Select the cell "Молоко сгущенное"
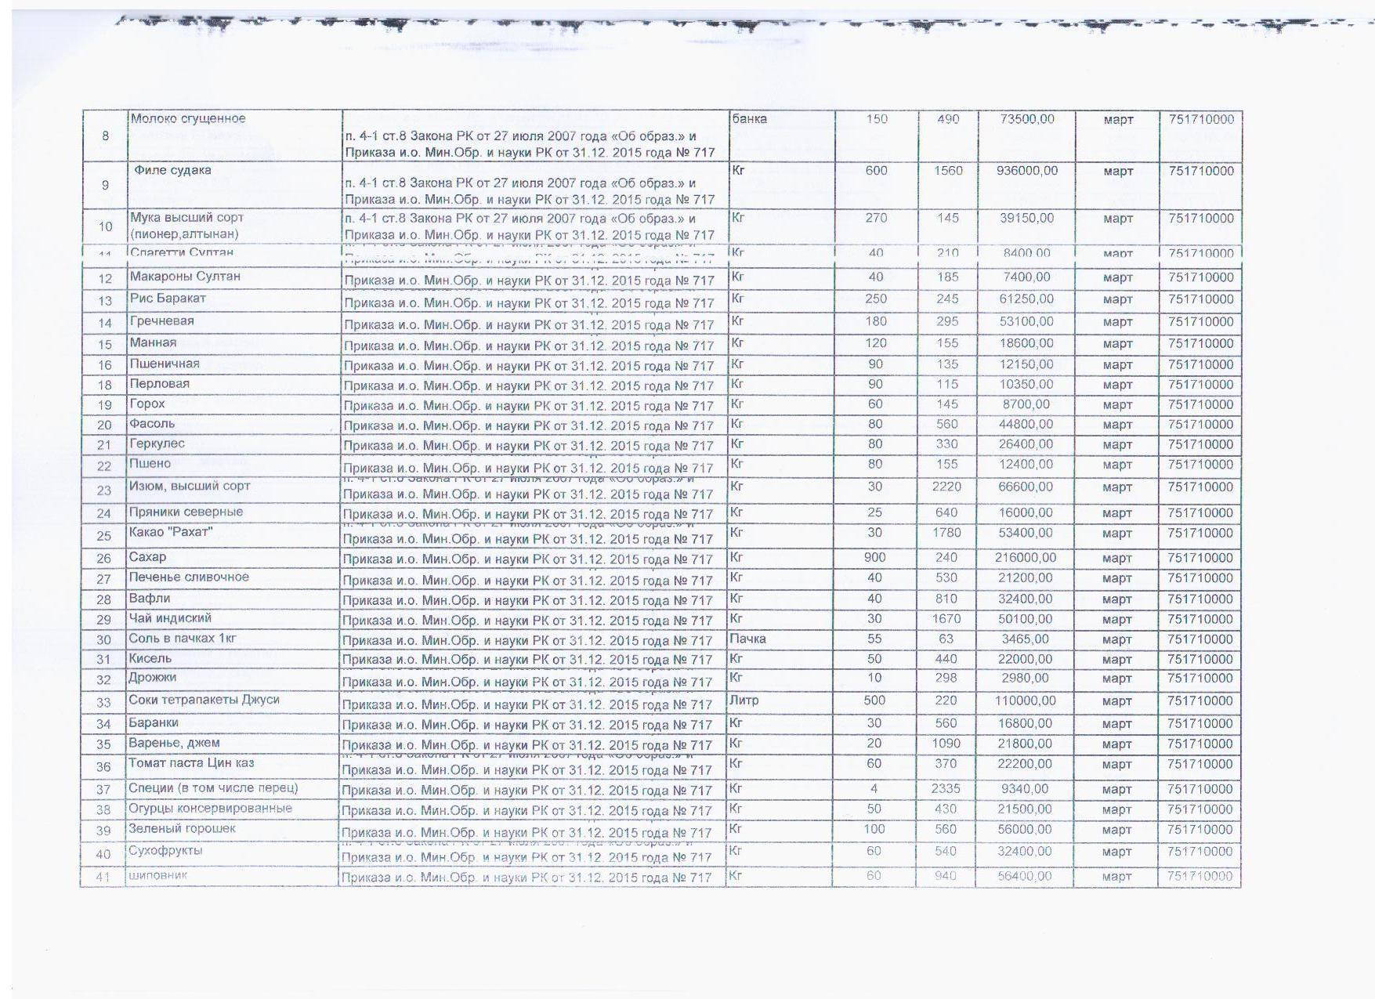This screenshot has height=999, width=1375. (234, 136)
